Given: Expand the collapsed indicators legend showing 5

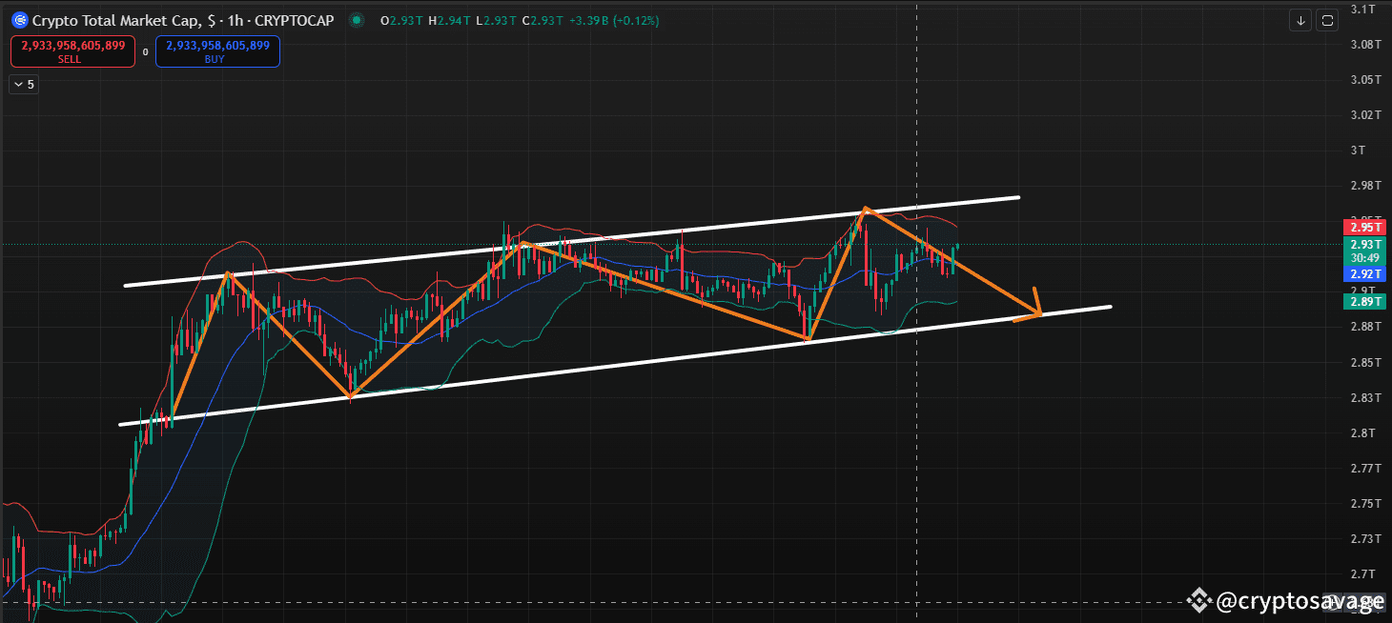Looking at the screenshot, I should pyautogui.click(x=24, y=85).
